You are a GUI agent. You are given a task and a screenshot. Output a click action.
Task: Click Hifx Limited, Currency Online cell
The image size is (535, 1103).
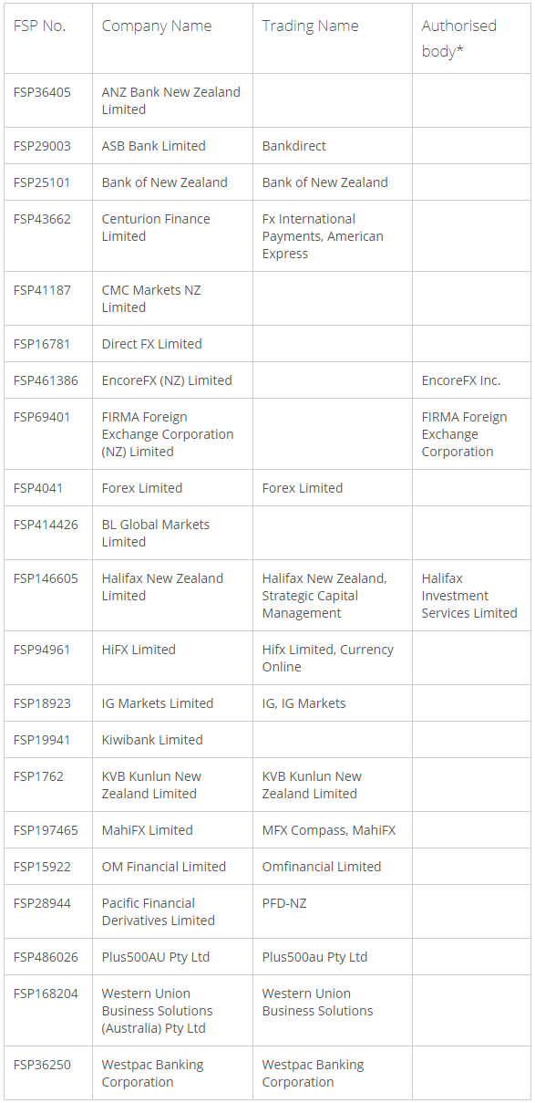[x=333, y=658]
